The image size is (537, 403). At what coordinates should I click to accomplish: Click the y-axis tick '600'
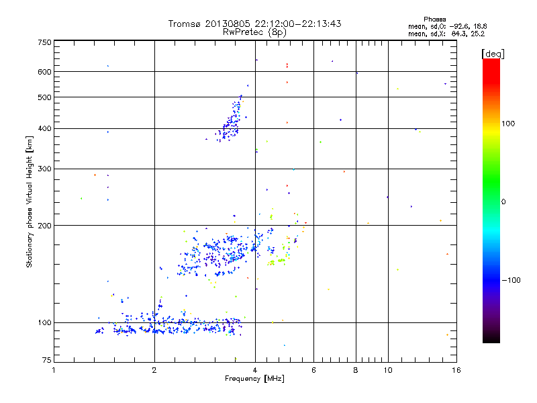click(44, 72)
